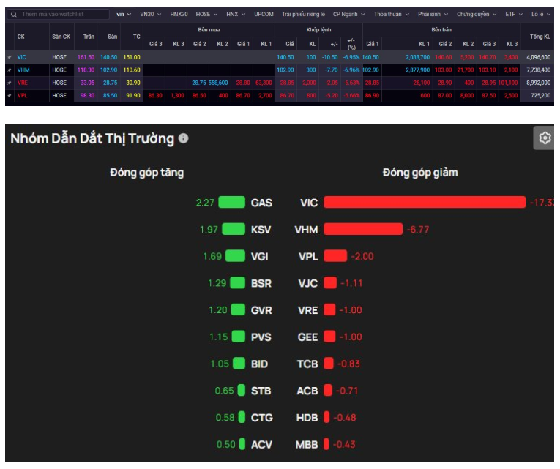This screenshot has height=469, width=560.
Task: Expand the vin watchlist dropdown
Action: point(124,14)
